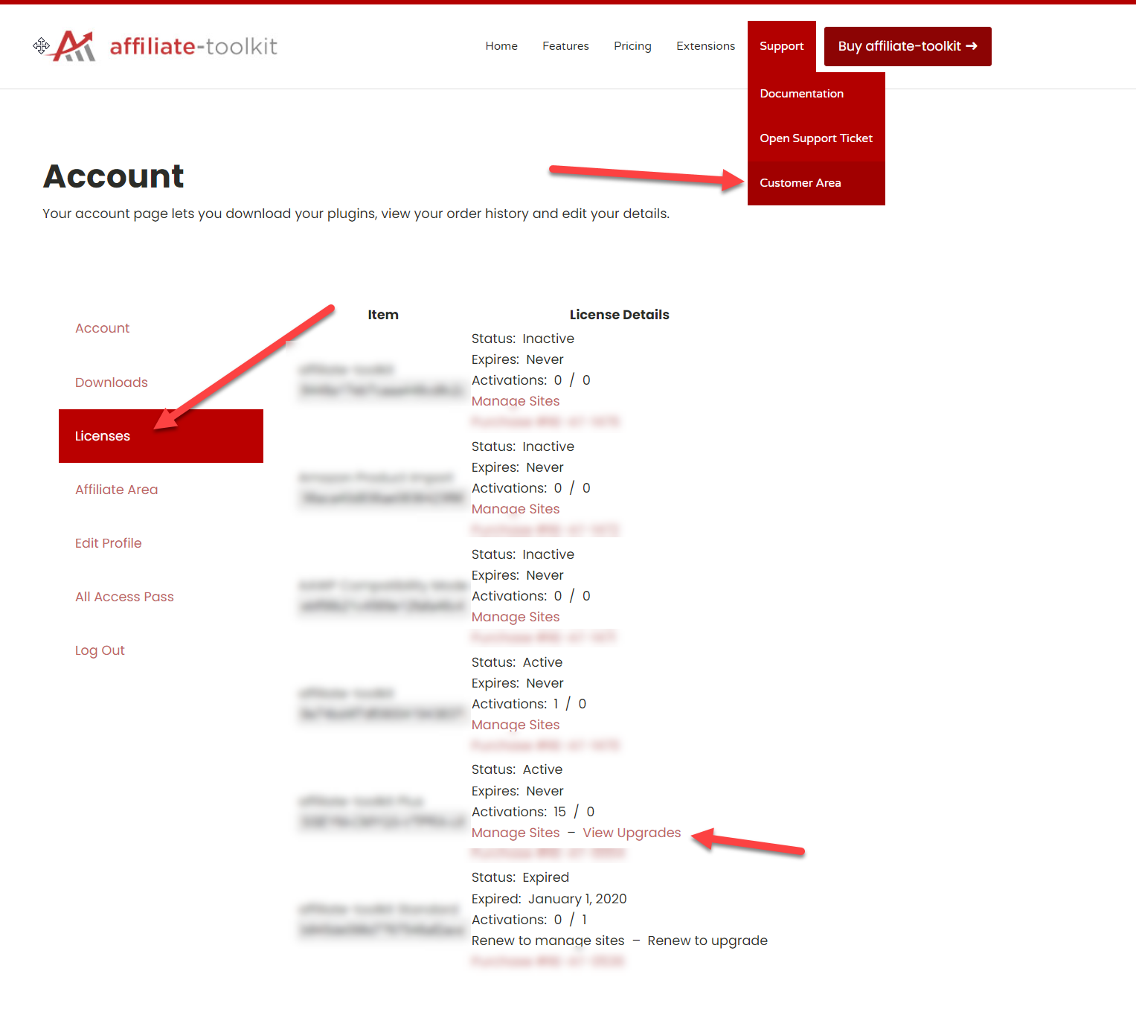Expand the Support dropdown menu
1136x1012 pixels.
(x=782, y=46)
